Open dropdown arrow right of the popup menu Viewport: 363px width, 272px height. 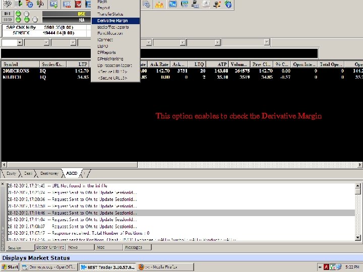click(x=149, y=42)
